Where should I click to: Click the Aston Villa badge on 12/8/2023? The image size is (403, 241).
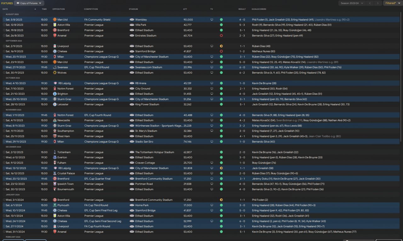point(55,25)
